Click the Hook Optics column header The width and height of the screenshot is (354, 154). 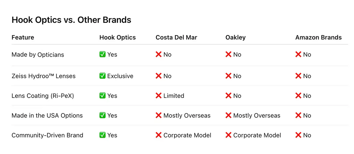117,37
